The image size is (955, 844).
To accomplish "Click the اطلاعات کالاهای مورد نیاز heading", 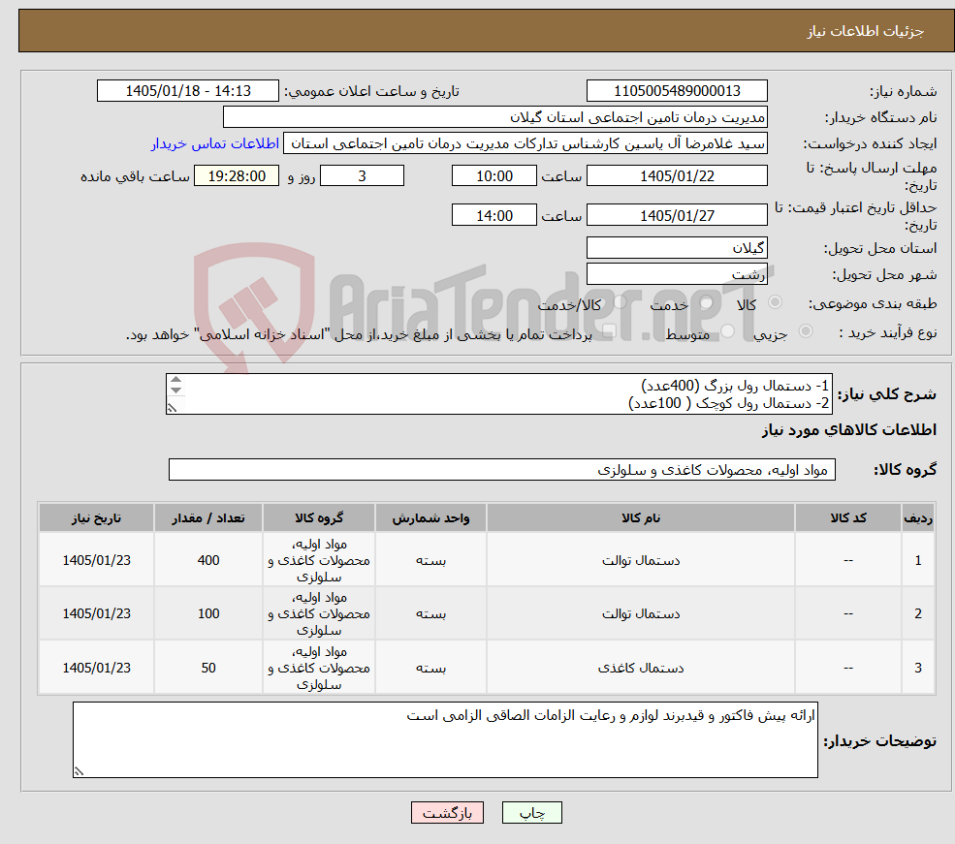I will pyautogui.click(x=849, y=430).
